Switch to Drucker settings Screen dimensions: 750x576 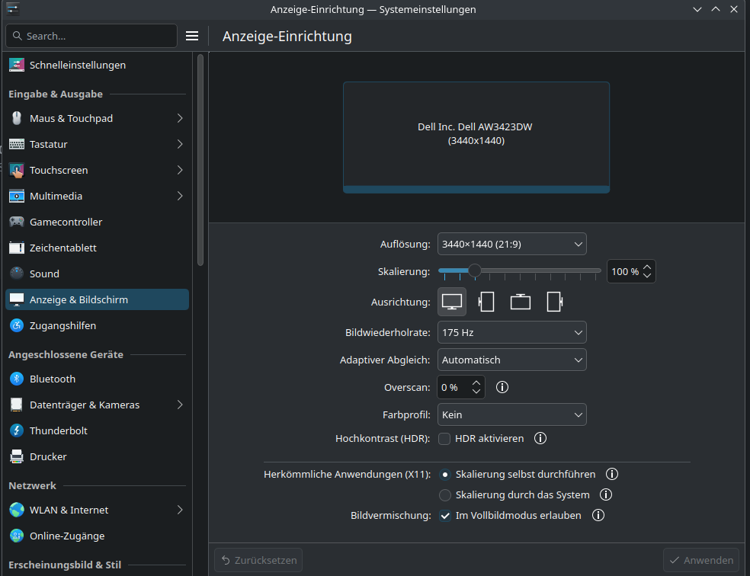pyautogui.click(x=47, y=456)
